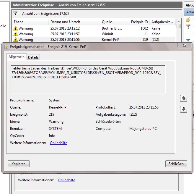Click the warning icon of the Wininit event row
Screen dimensions: 194x194
click(15, 34)
